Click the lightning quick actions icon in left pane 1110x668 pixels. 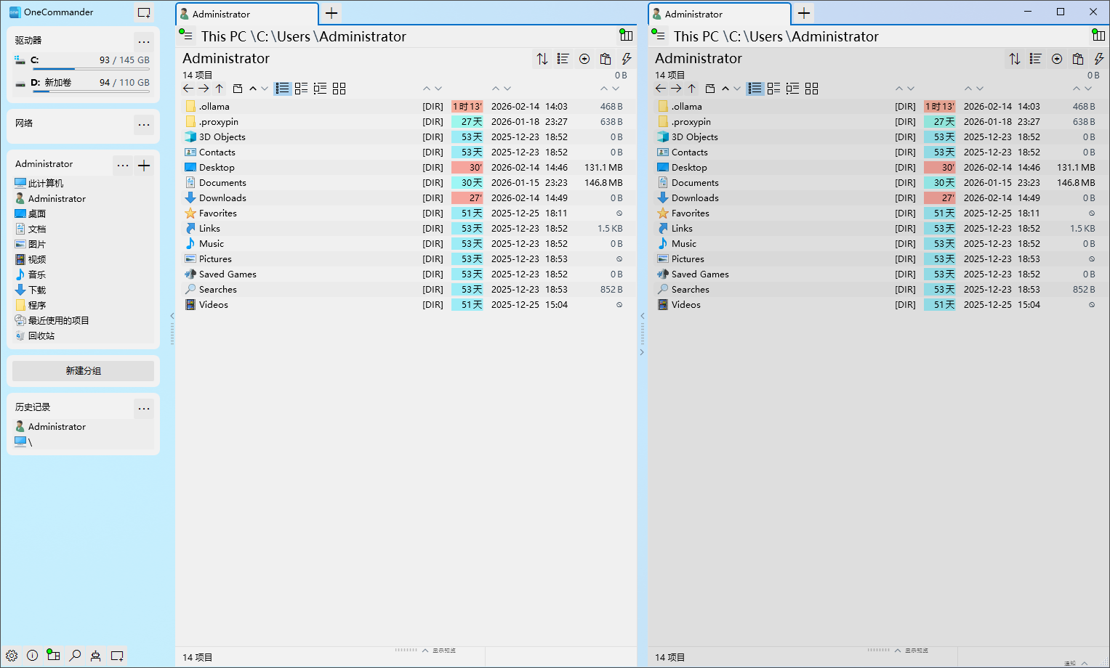click(627, 59)
